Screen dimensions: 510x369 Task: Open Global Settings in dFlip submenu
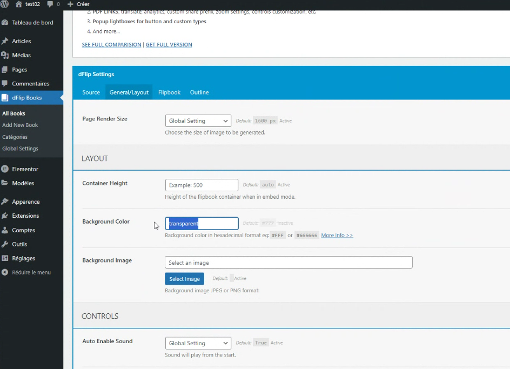[20, 149]
